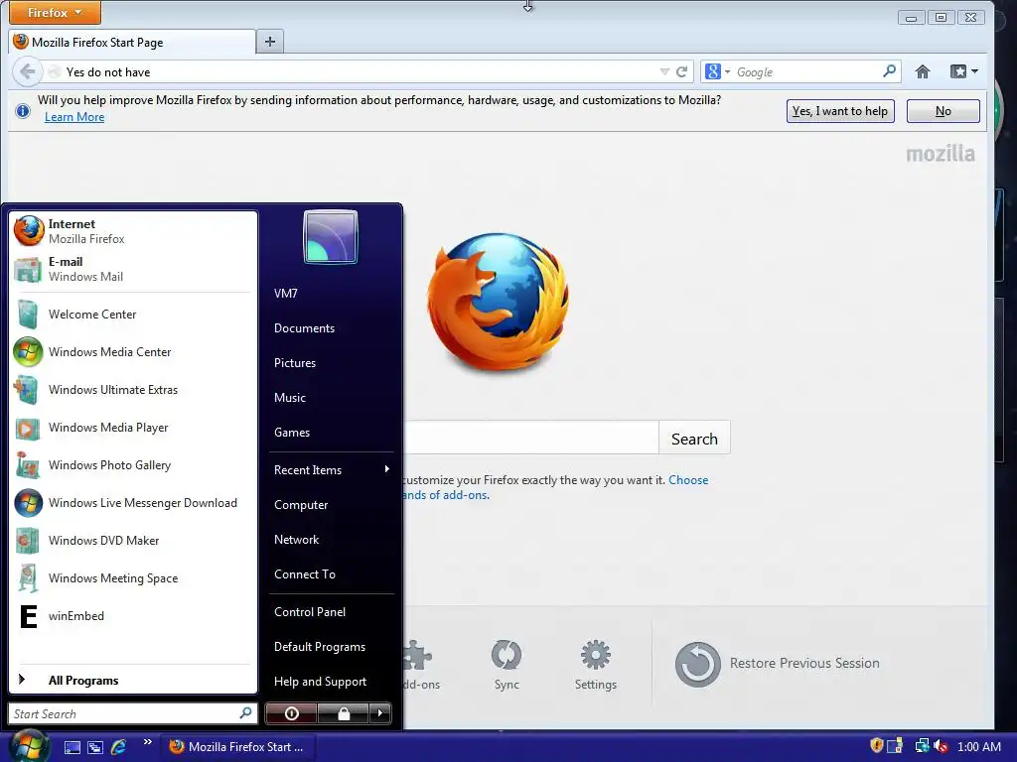The height and width of the screenshot is (762, 1017).
Task: Open Windows Ultimate Extras
Action: [133, 389]
